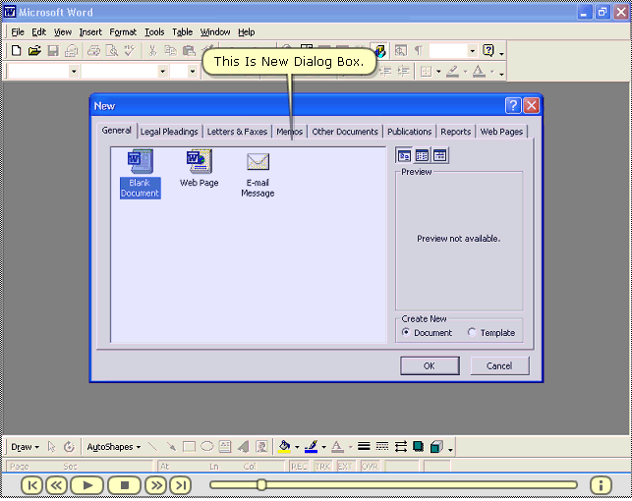The width and height of the screenshot is (632, 501).
Task: Click the Stop button in player bar
Action: 125,485
